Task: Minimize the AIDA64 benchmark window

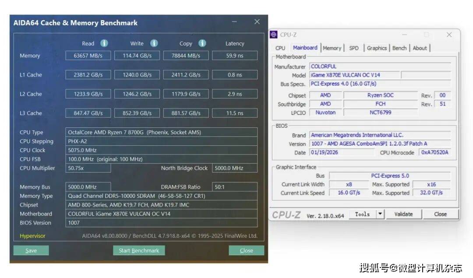Action: [x=235, y=22]
